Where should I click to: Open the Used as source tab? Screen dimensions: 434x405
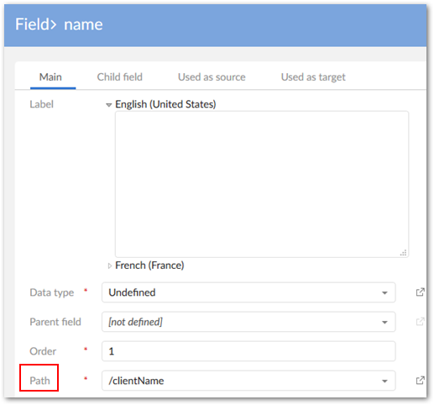coord(212,77)
